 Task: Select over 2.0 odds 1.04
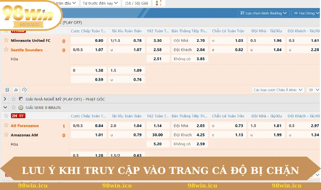pyautogui.click(x=126, y=126)
